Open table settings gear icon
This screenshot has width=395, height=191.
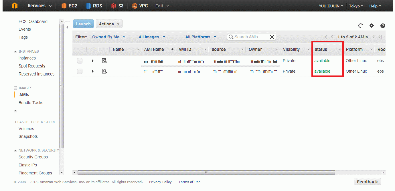pos(372,25)
